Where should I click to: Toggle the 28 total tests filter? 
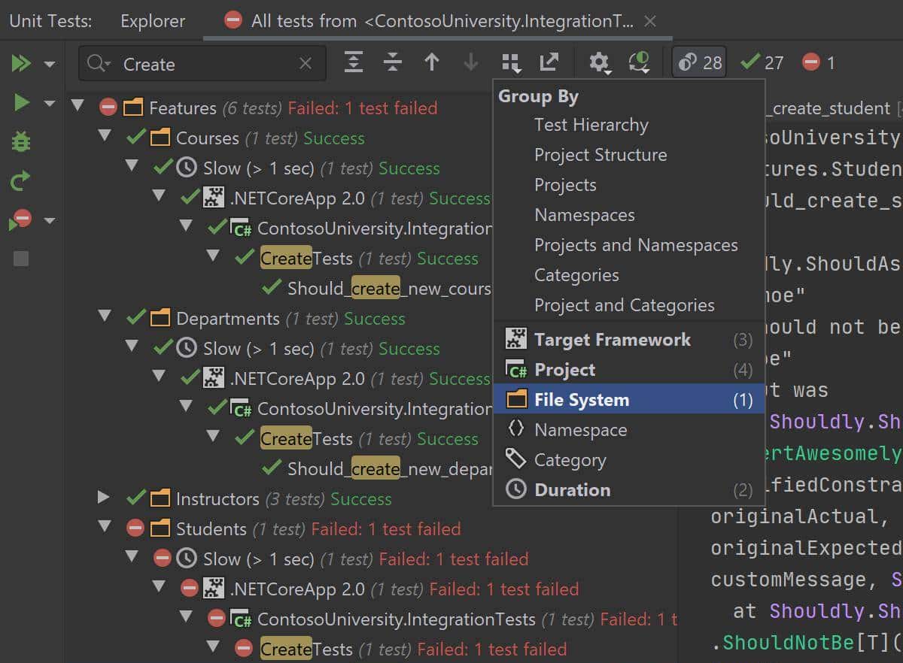click(700, 63)
